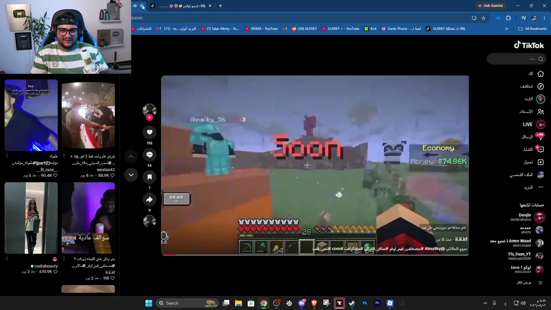
Task: Open the Chrome three-dots menu
Action: tap(545, 18)
